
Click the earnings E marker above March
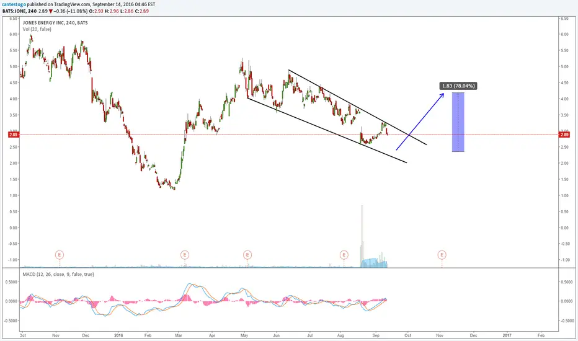[185, 255]
